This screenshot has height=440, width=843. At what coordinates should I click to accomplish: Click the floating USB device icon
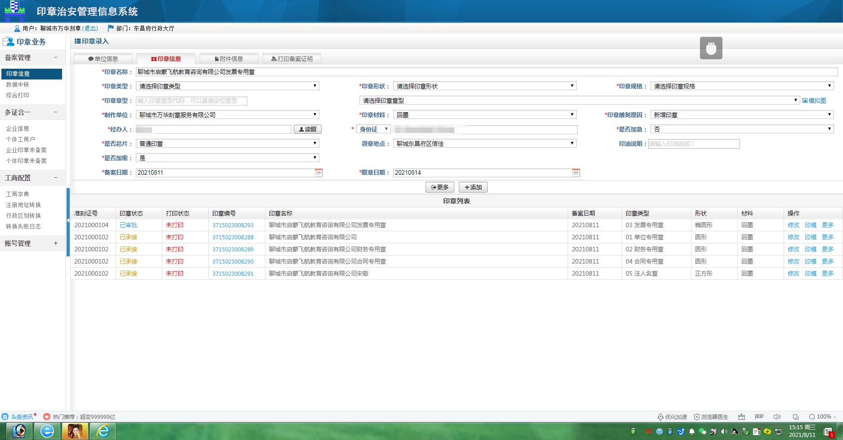point(711,48)
